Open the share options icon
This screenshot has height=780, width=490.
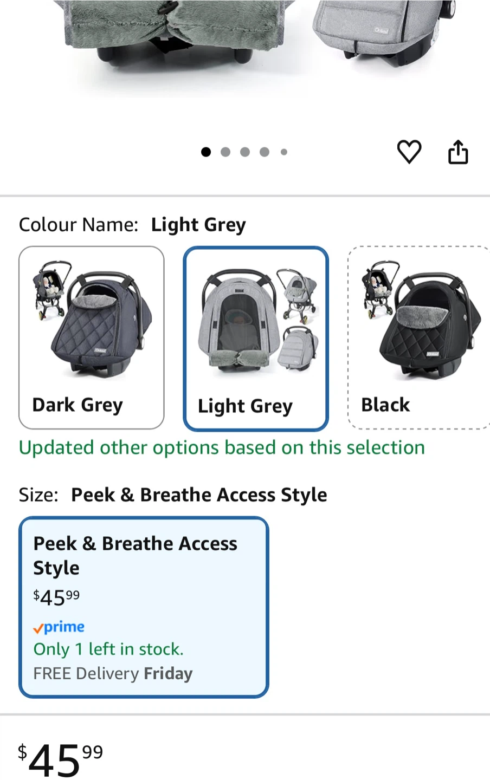[x=458, y=152]
